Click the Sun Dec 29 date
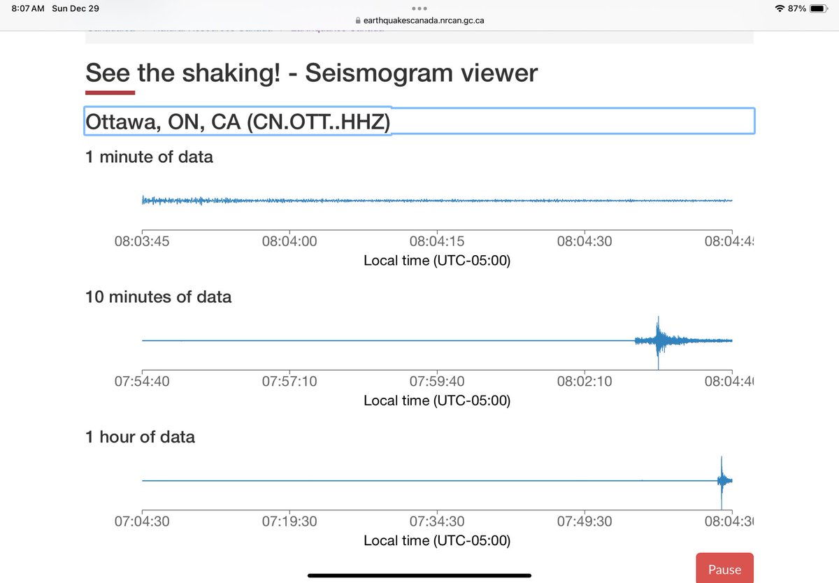The image size is (839, 583). (x=76, y=8)
